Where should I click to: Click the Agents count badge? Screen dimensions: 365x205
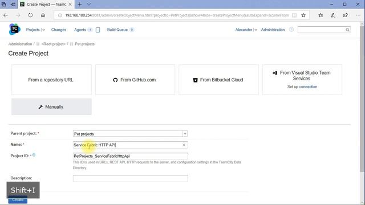click(90, 30)
